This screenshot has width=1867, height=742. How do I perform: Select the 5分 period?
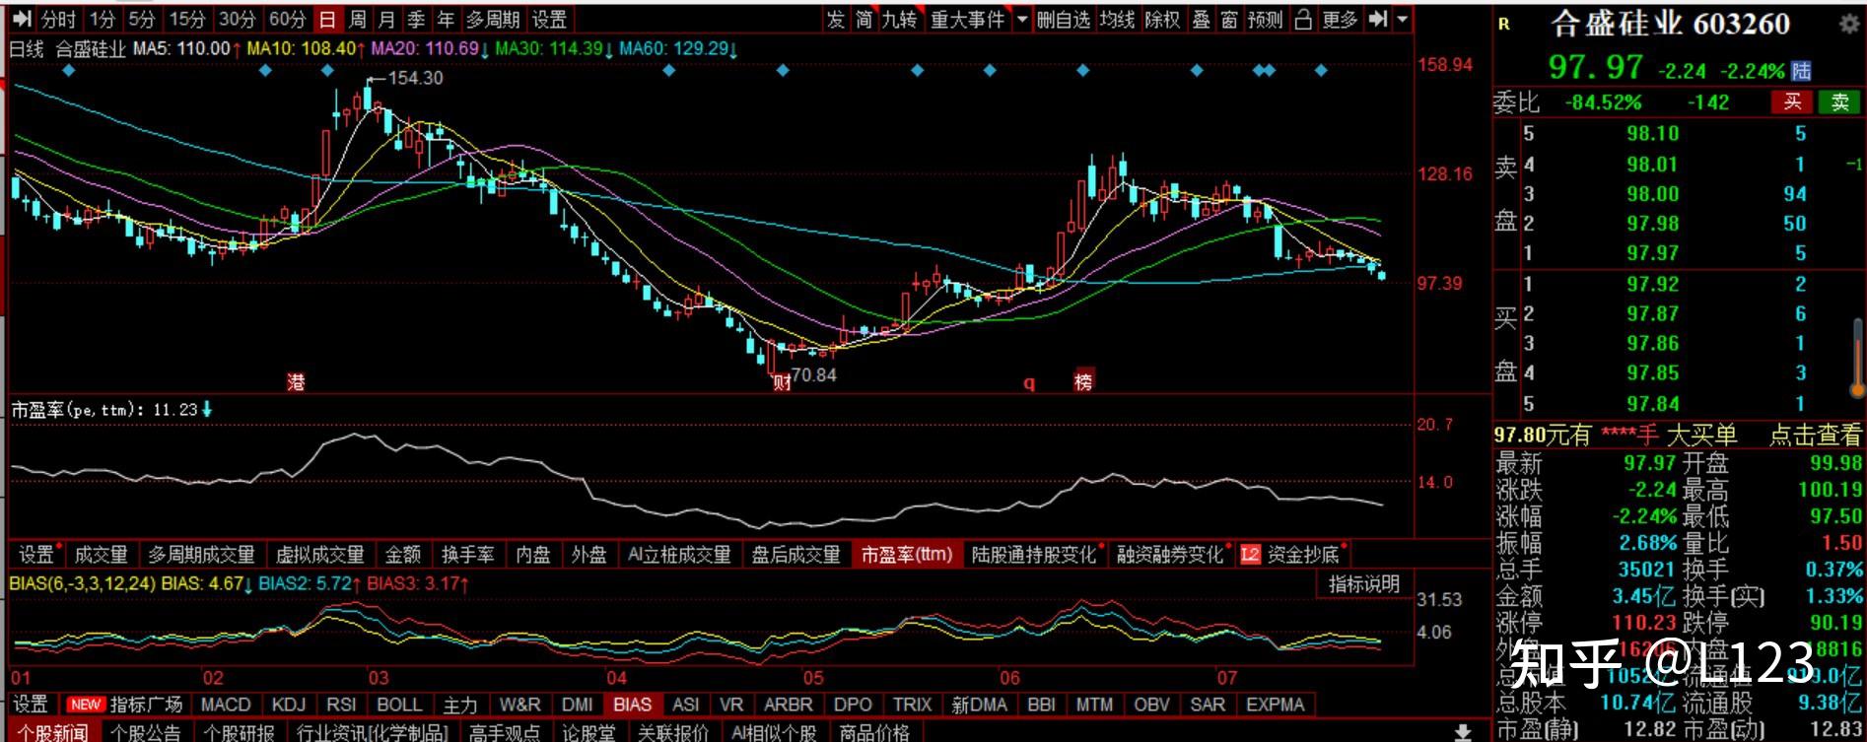click(x=141, y=19)
